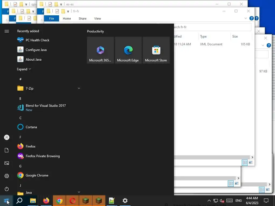The image size is (275, 206).
Task: Change ENG input language
Action: click(x=238, y=201)
